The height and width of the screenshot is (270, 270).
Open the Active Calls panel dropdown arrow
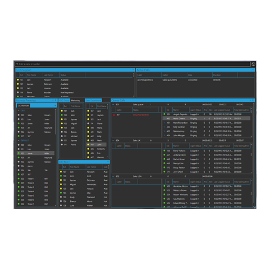[253, 70]
